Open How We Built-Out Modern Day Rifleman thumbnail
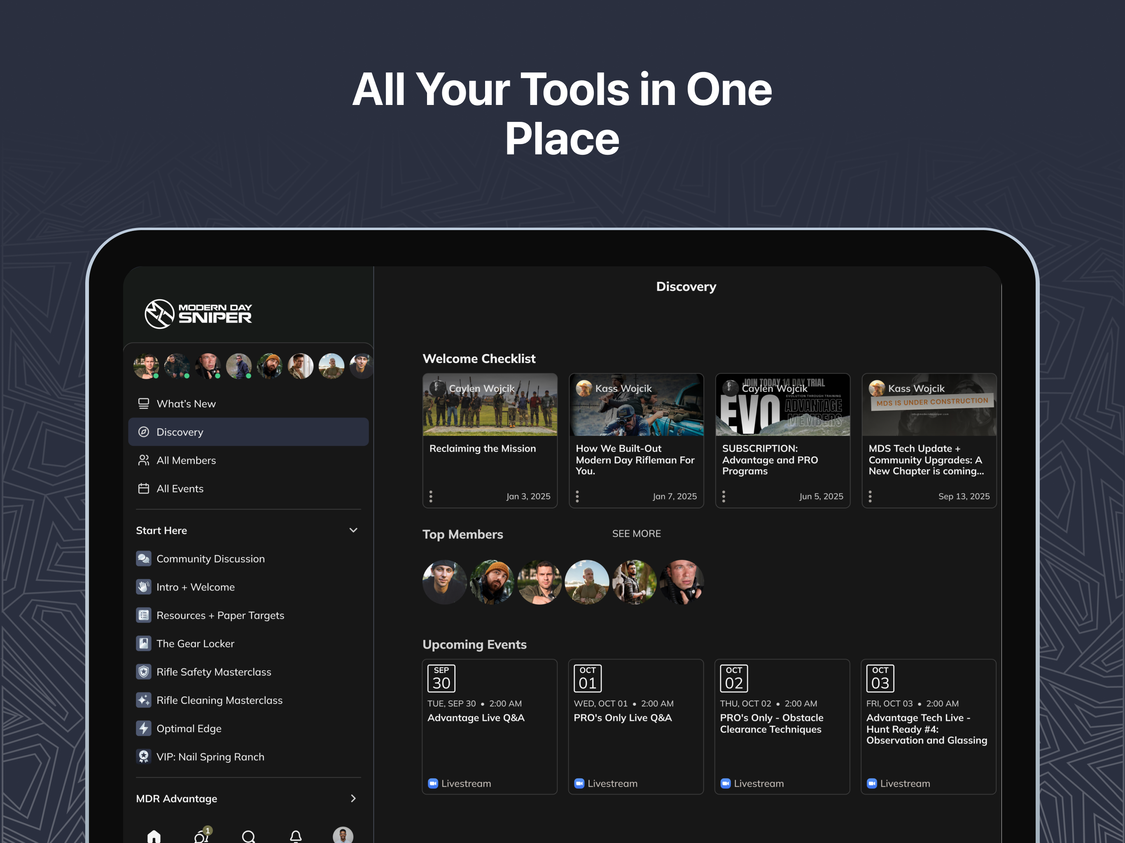Screen dimensions: 1125x843 636,405
